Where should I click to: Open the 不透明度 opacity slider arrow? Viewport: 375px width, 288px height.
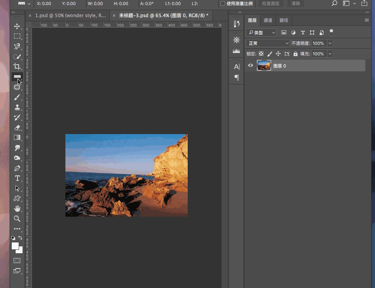click(x=330, y=43)
